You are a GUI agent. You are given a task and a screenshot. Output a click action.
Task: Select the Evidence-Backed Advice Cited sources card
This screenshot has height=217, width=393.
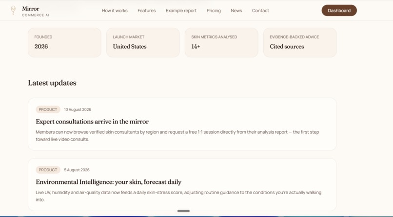click(300, 42)
